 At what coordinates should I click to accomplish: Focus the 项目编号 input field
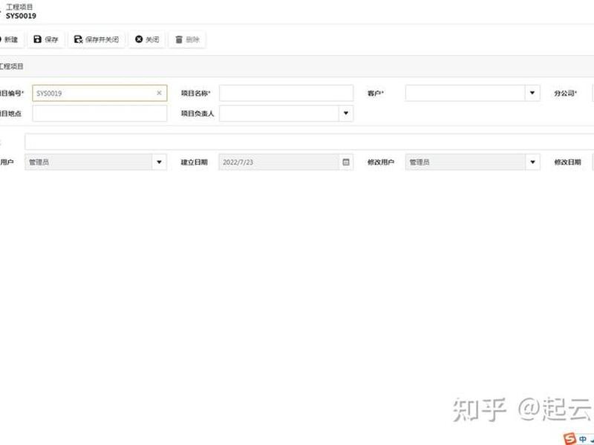(99, 93)
